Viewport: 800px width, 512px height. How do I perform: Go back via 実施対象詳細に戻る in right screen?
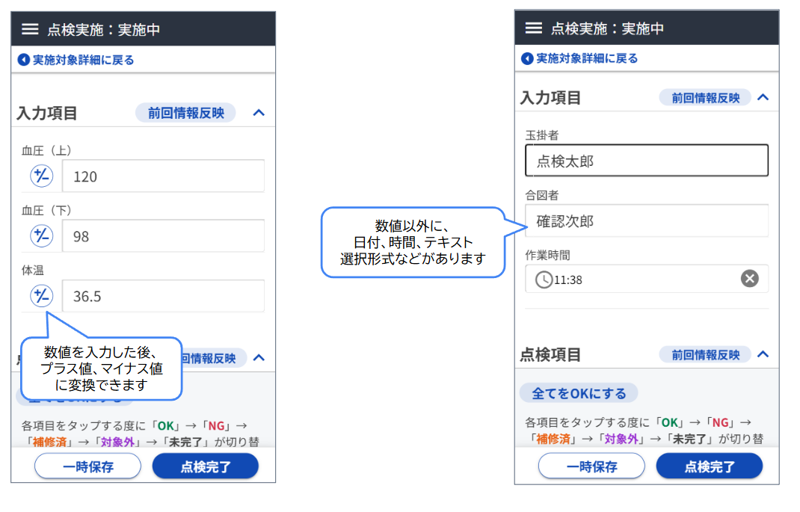click(580, 58)
